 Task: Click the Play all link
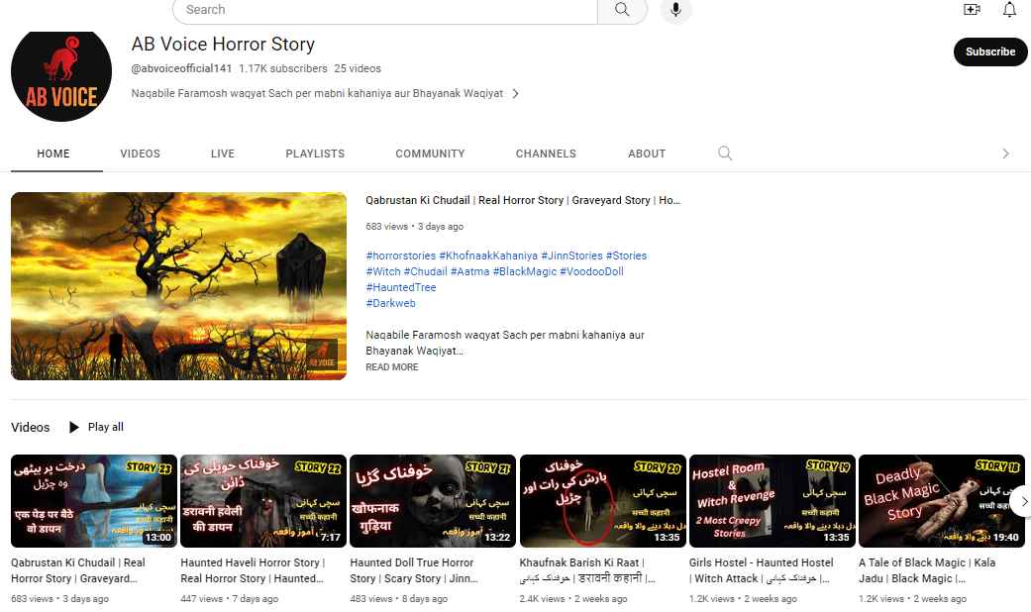pos(106,427)
